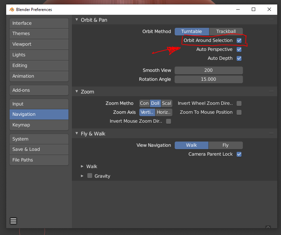The image size is (281, 235).
Task: Click the Blender logo in title bar
Action: click(x=12, y=10)
